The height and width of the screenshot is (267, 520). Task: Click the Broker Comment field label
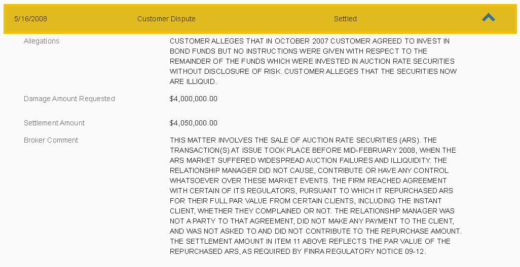51,140
